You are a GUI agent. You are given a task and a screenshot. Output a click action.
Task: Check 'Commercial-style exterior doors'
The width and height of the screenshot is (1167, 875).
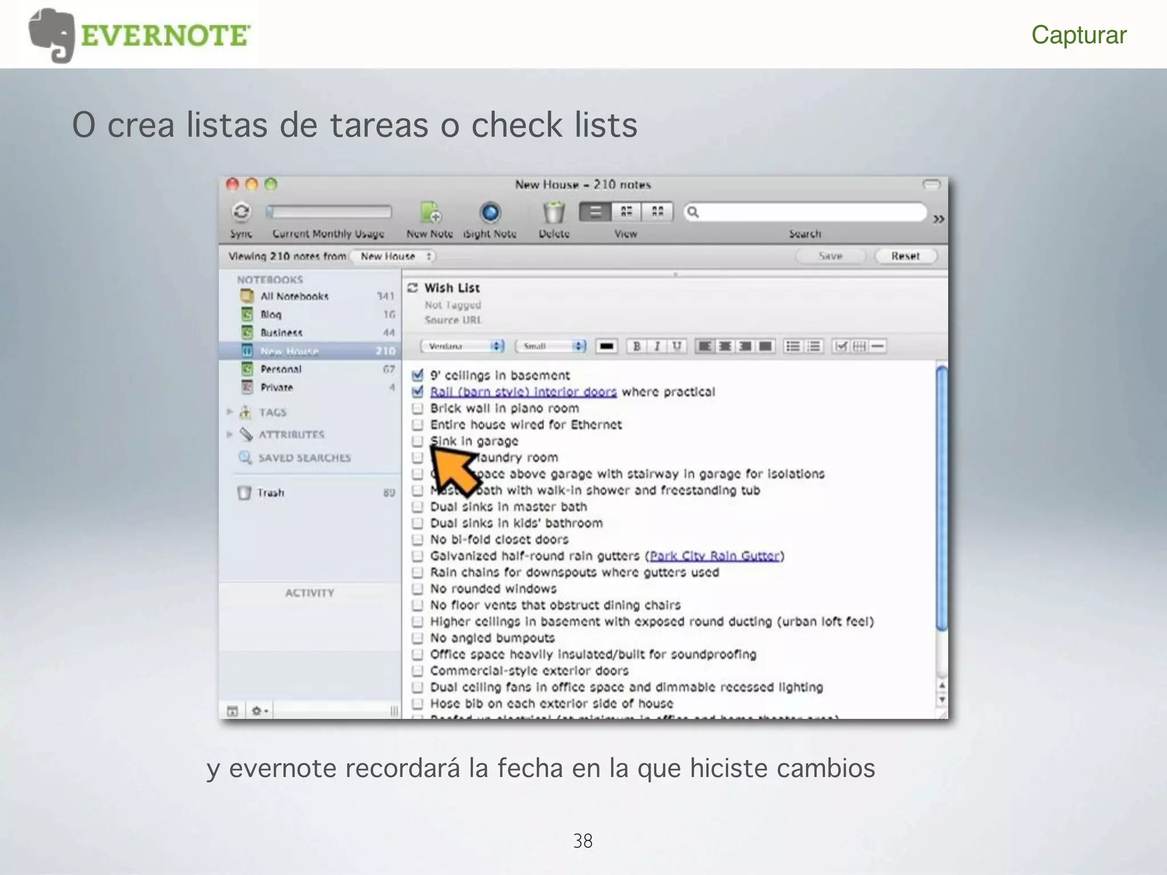point(418,670)
